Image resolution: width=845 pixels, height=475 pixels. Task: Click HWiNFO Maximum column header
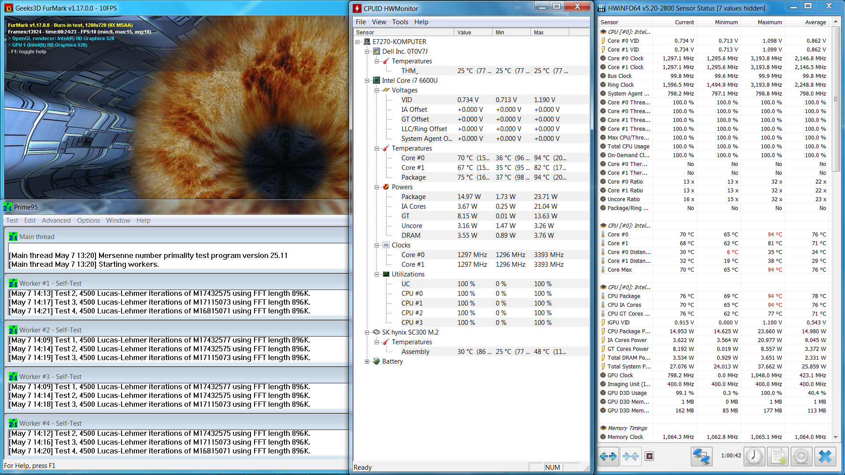click(762, 22)
